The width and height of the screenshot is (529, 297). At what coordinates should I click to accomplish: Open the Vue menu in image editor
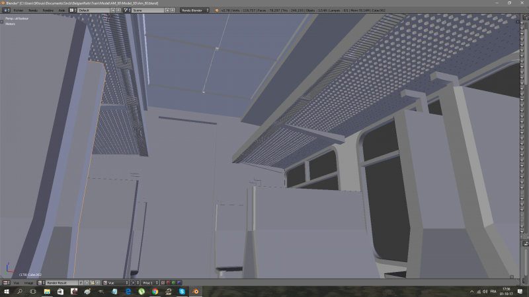pos(16,283)
